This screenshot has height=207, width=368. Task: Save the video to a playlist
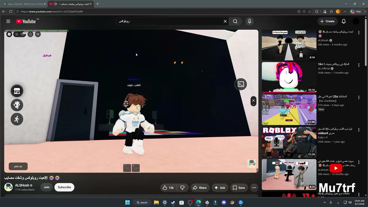[239, 188]
